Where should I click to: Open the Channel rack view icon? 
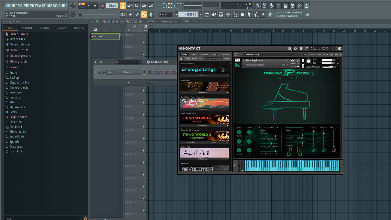[x=221, y=14]
